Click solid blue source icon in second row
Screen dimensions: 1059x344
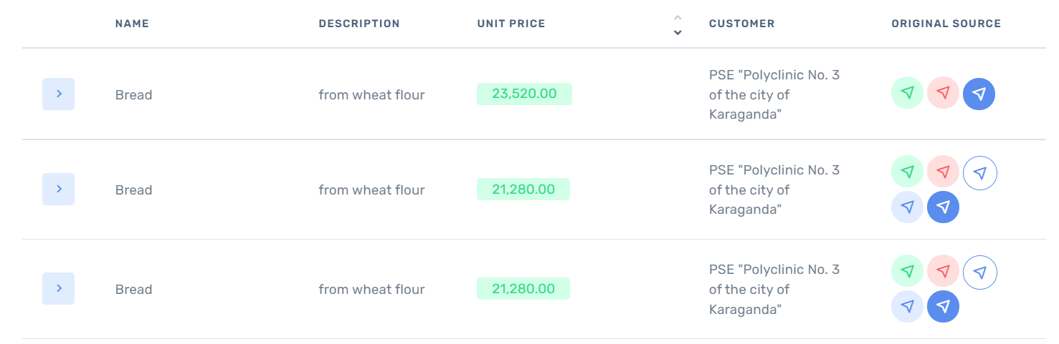943,207
